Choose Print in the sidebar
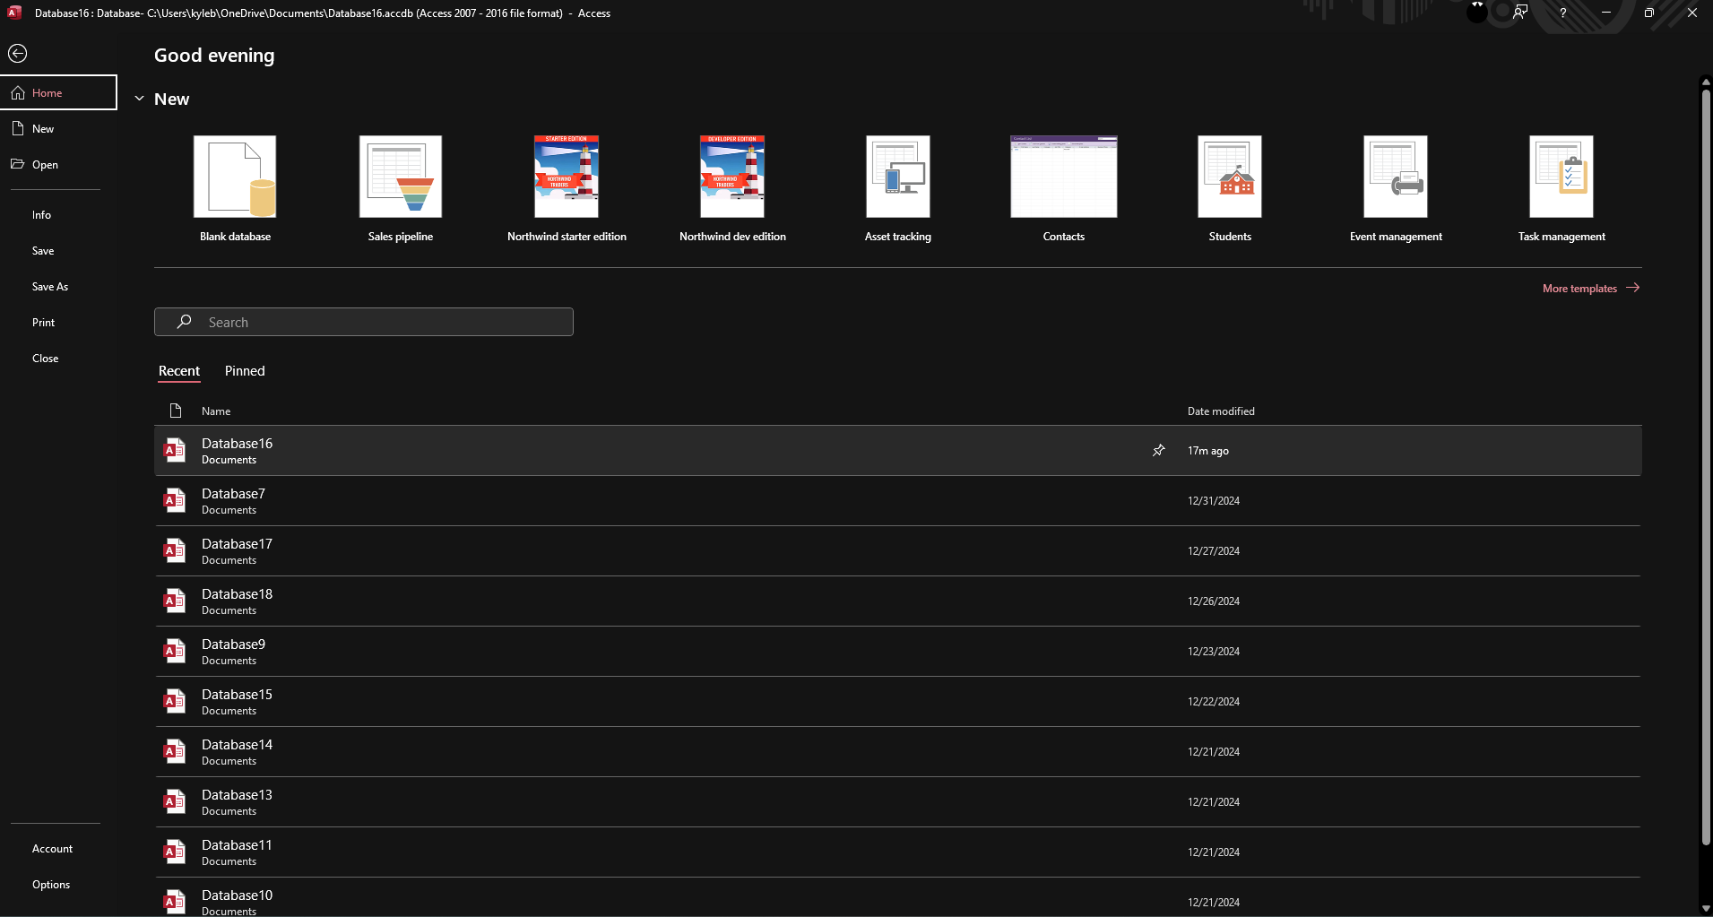Viewport: 1713px width, 917px height. (x=44, y=323)
